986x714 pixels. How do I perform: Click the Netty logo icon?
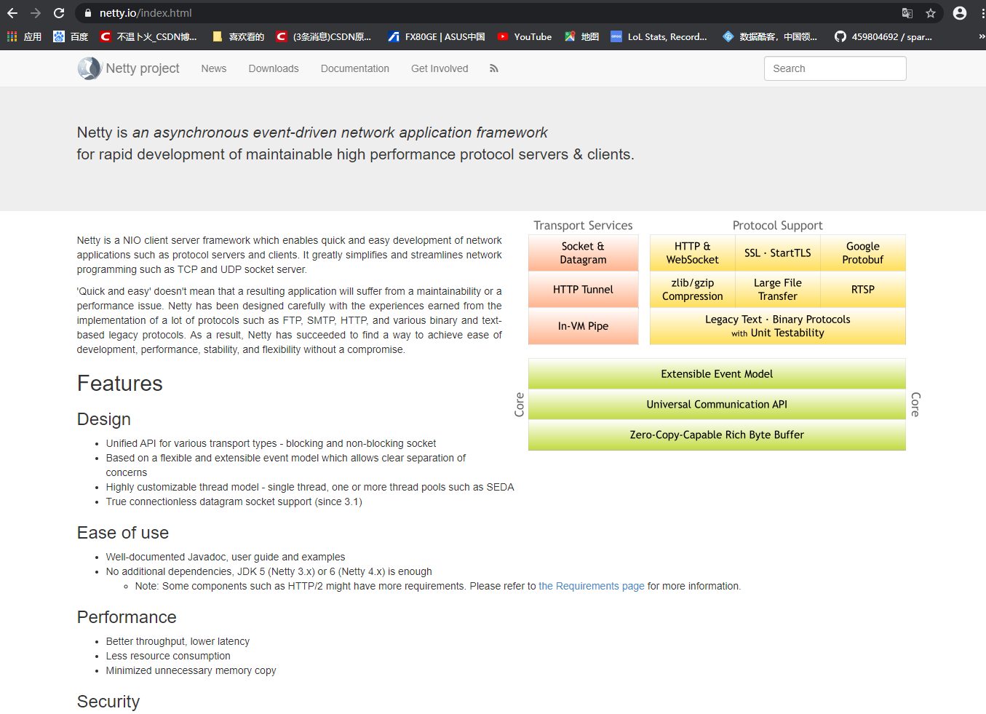90,68
